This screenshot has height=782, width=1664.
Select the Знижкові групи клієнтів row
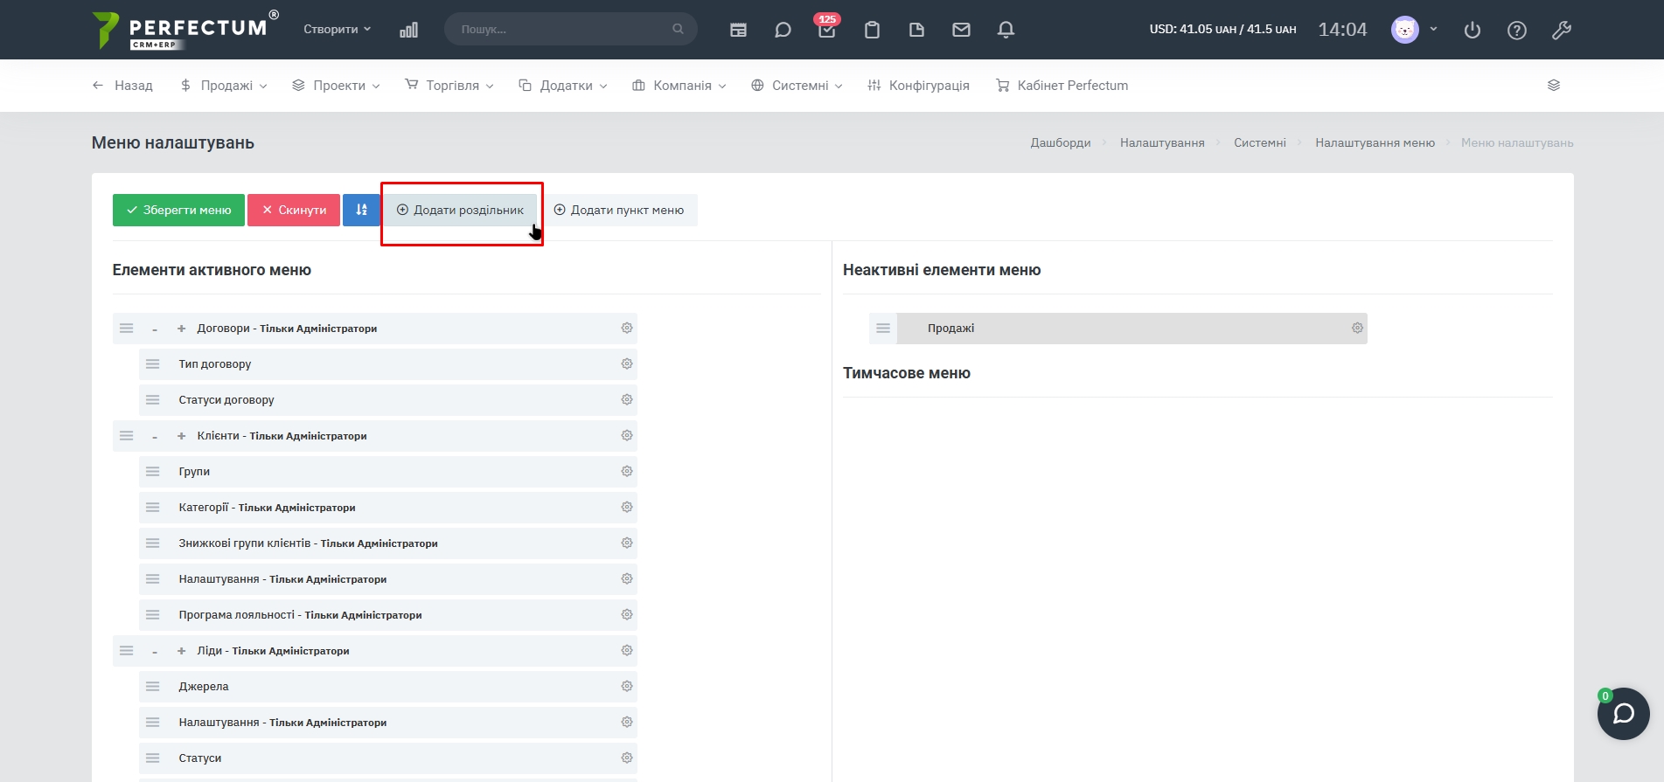388,543
